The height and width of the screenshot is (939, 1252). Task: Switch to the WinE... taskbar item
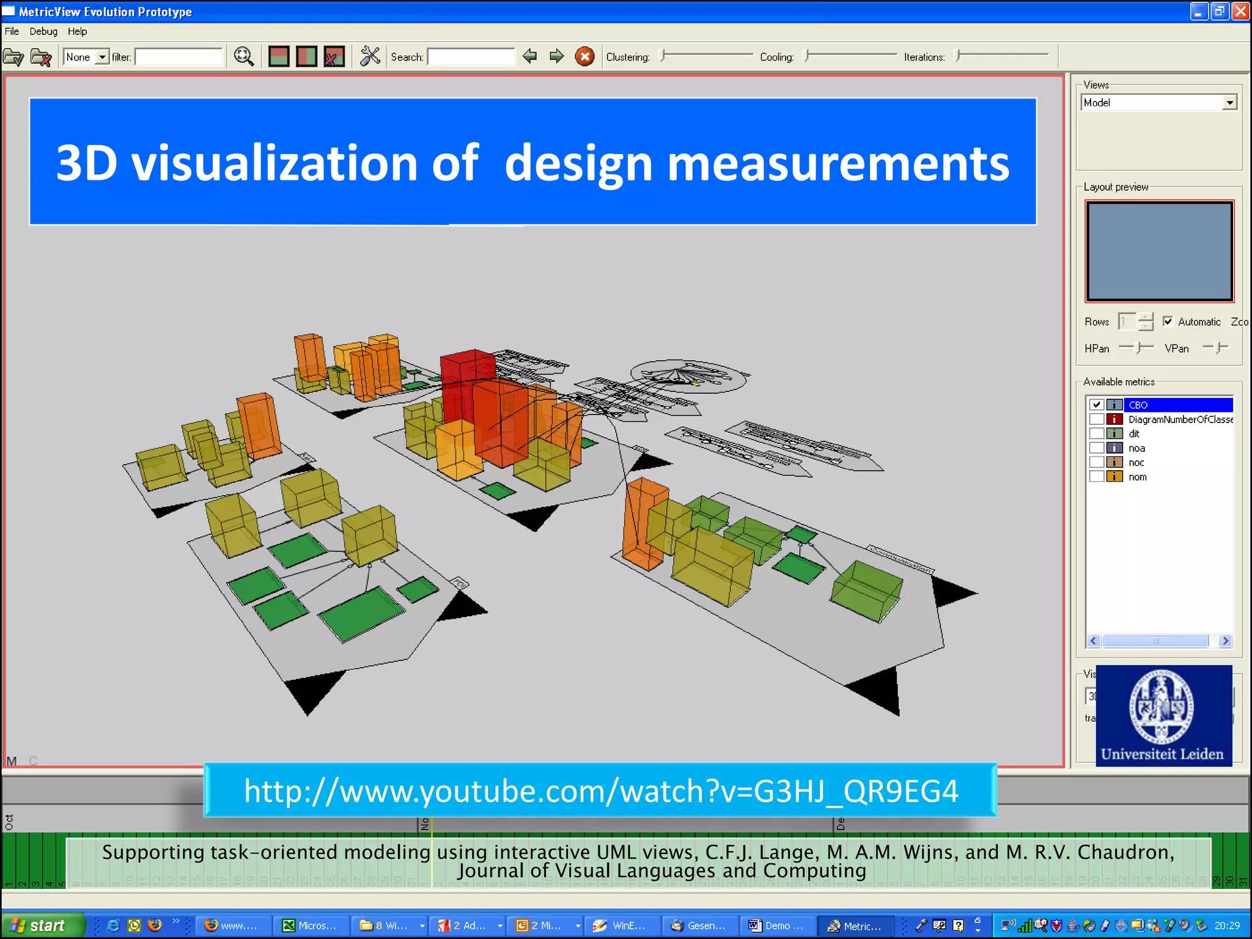pos(622,926)
